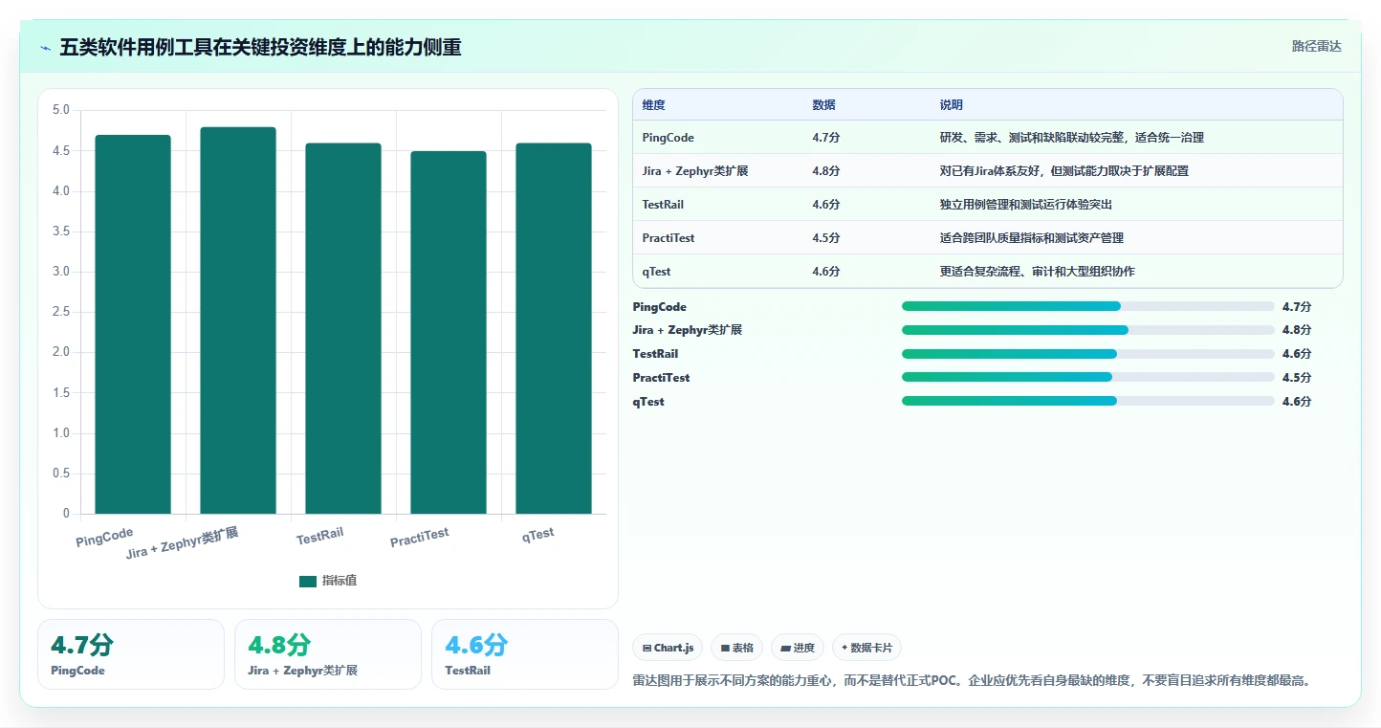Viewport: 1381px width, 728px height.
Task: Click the TestRail bar in the chart
Action: point(343,328)
